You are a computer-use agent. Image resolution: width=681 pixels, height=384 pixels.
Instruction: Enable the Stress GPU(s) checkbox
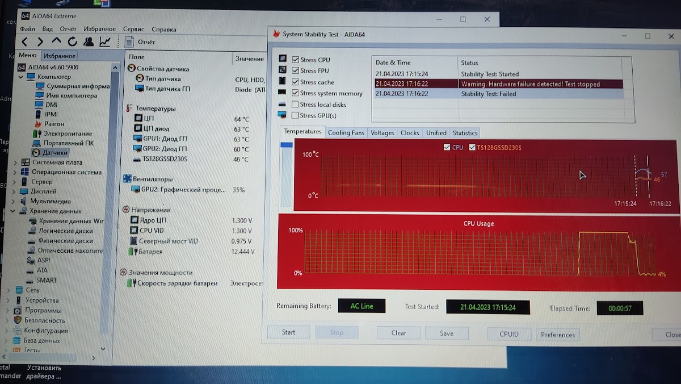[295, 115]
